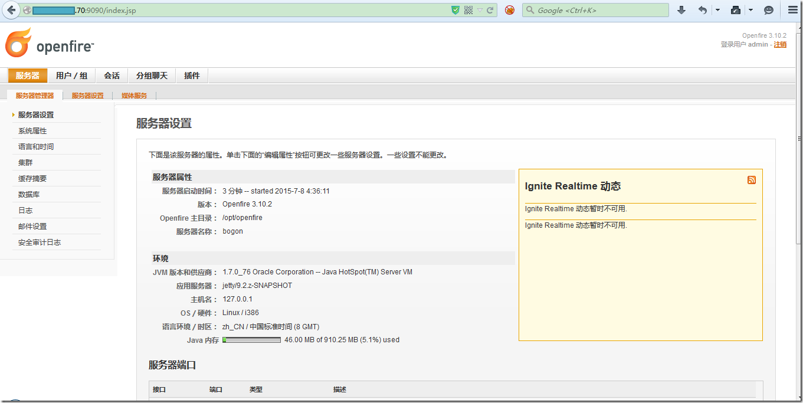
Task: Click the Ignite Realtime 动态 heading
Action: click(572, 186)
